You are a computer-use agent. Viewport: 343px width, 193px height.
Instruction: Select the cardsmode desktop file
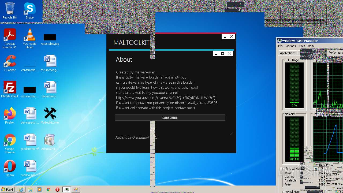coord(29,65)
